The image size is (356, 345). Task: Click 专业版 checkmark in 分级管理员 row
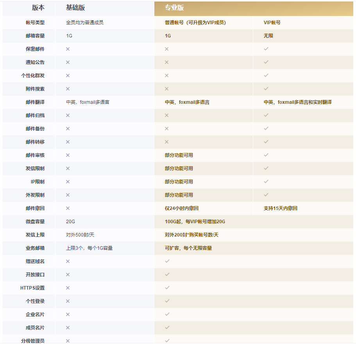pos(167,340)
